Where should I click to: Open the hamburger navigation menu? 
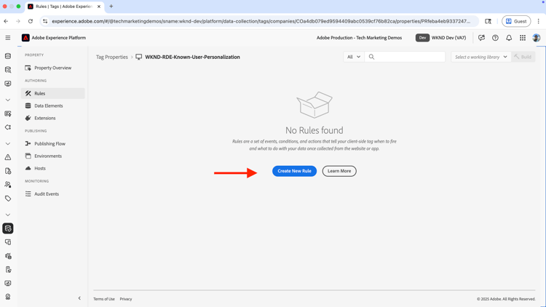(8, 38)
